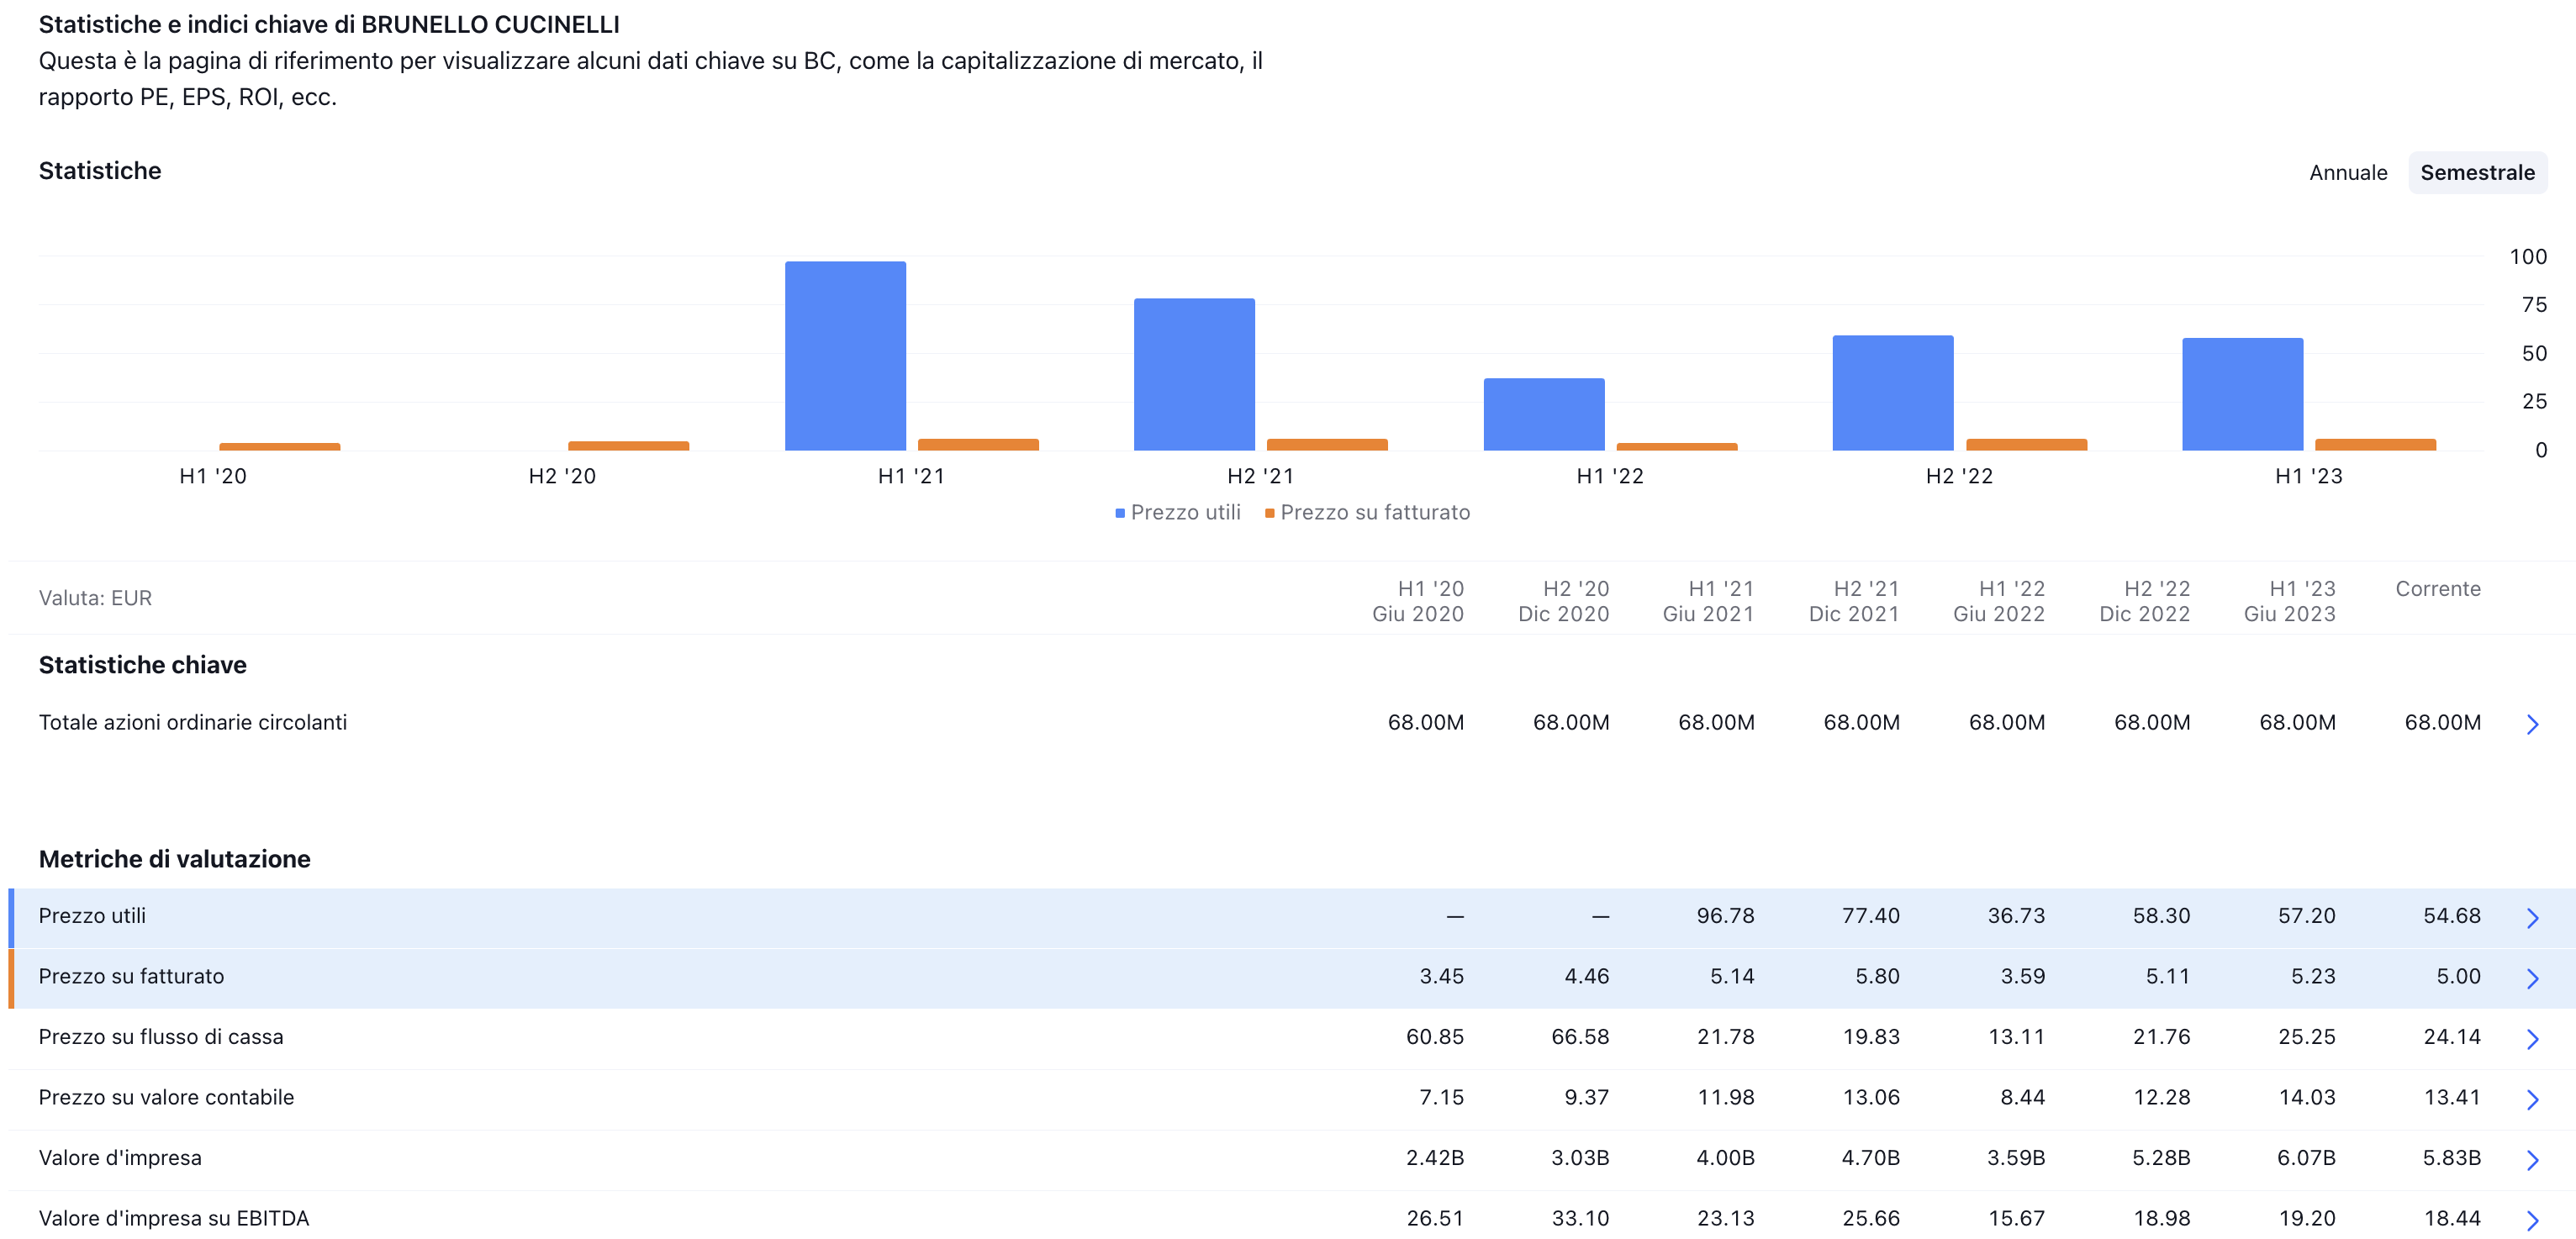The height and width of the screenshot is (1239, 2576).
Task: Select the Prezzo utili row label
Action: (92, 916)
